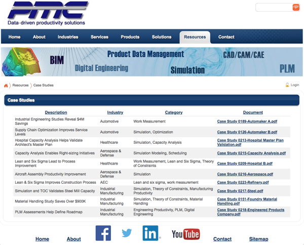Click 'Lean and six sigma, work measurement' cell

(166, 182)
